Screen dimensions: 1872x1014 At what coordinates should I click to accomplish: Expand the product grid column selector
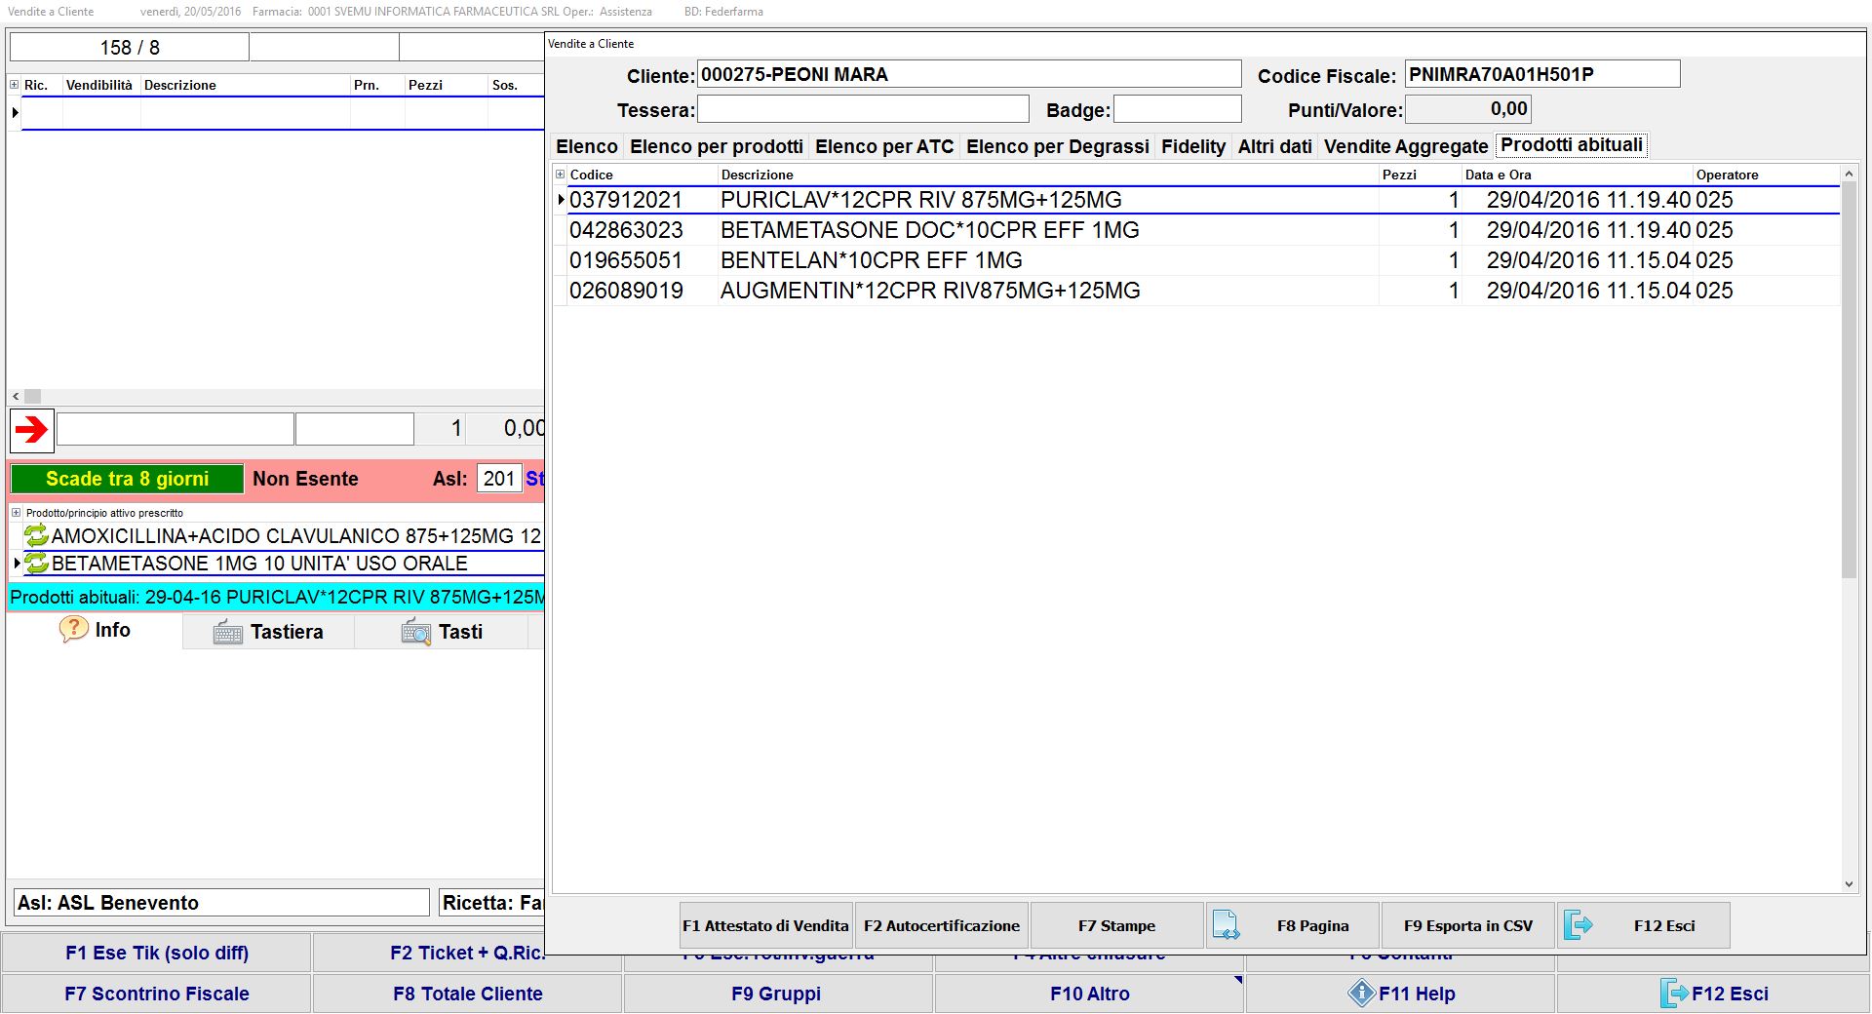click(561, 175)
